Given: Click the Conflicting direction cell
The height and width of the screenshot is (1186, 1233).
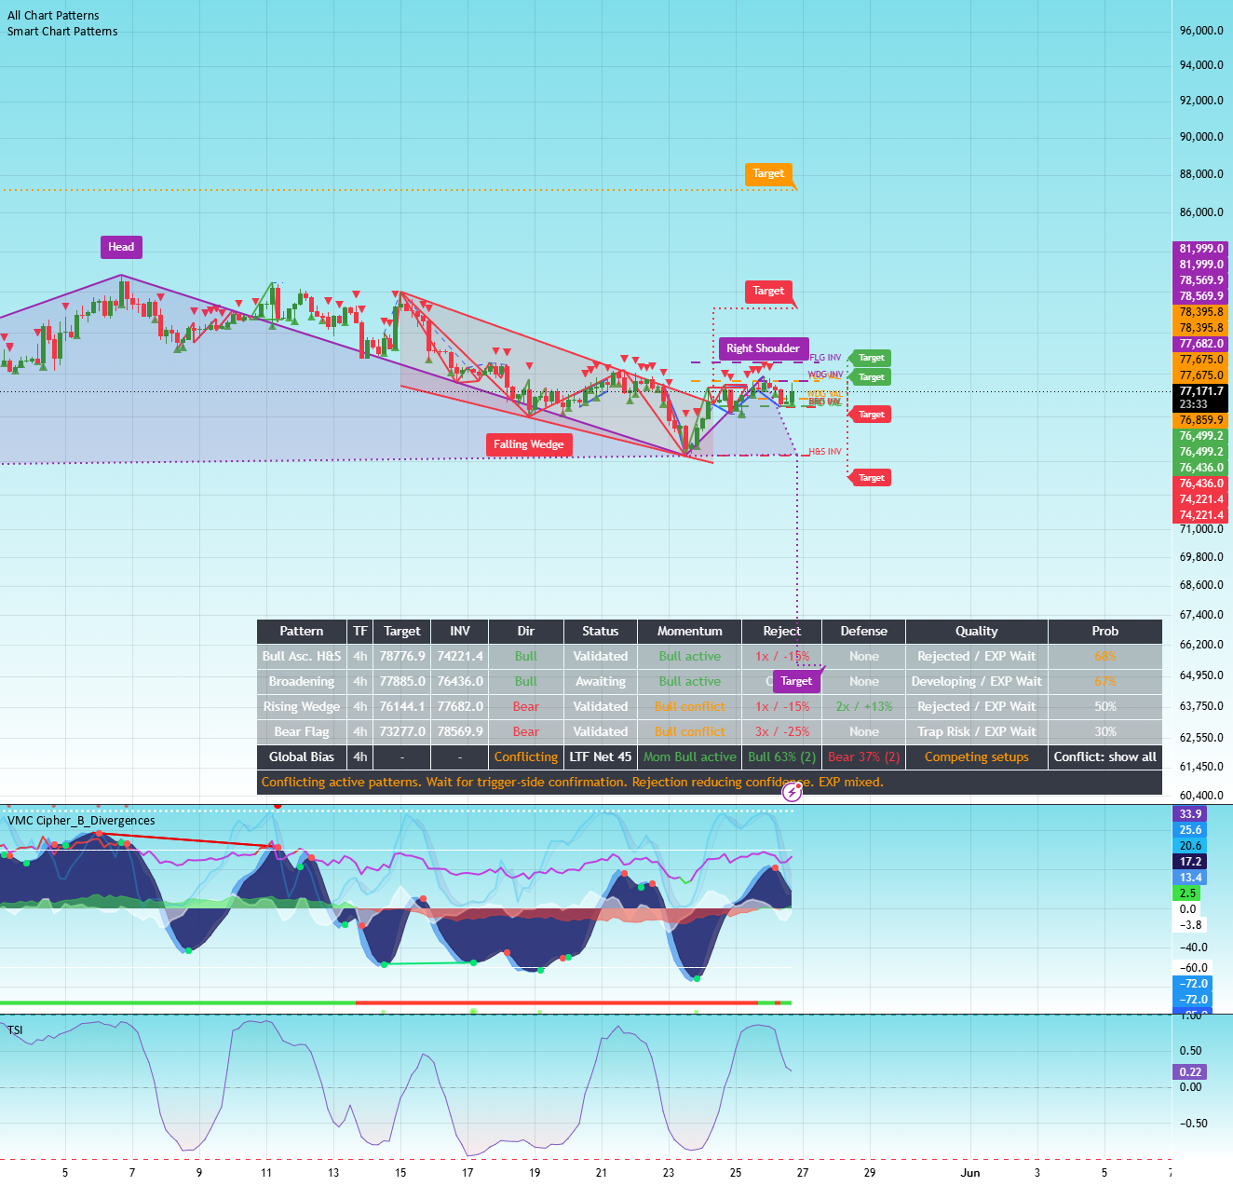Looking at the screenshot, I should coord(526,757).
